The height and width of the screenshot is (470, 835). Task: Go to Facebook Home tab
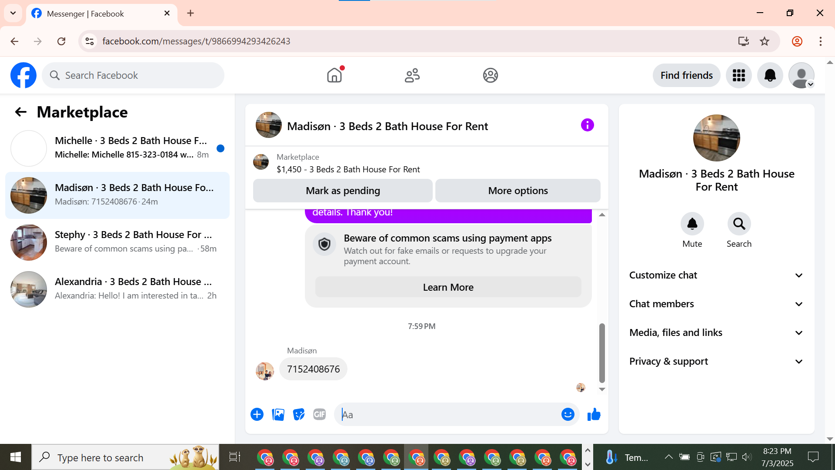pos(334,75)
